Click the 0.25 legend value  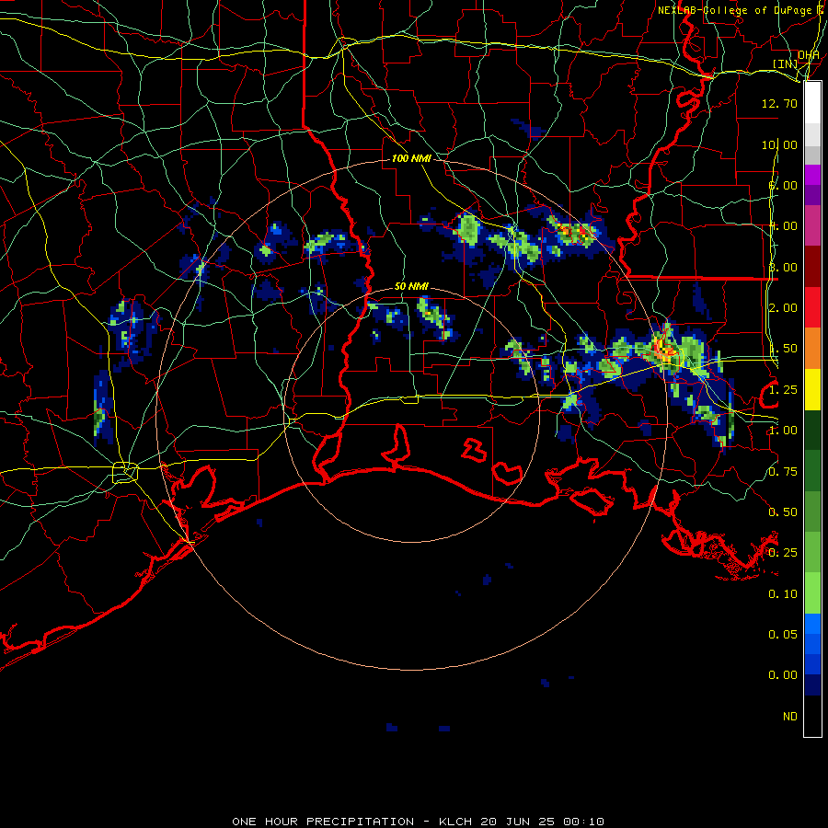(783, 553)
